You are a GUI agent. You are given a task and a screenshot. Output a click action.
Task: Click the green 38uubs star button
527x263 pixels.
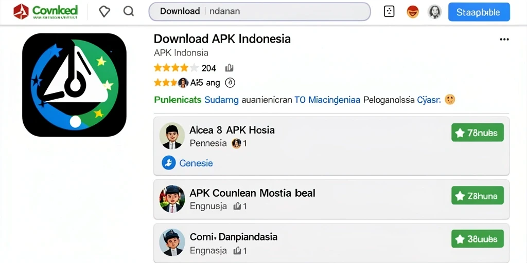point(477,239)
